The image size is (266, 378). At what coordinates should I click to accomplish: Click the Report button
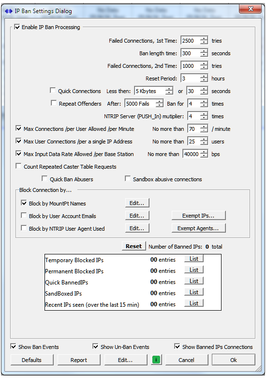click(79, 360)
